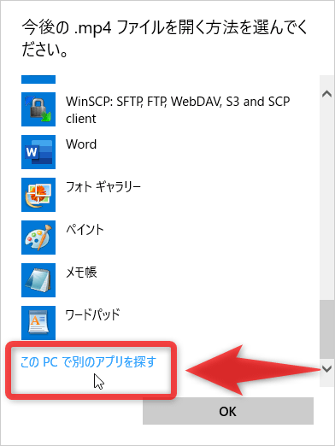Choose the メモ帳 notepad icon
The height and width of the screenshot is (446, 335).
38,280
